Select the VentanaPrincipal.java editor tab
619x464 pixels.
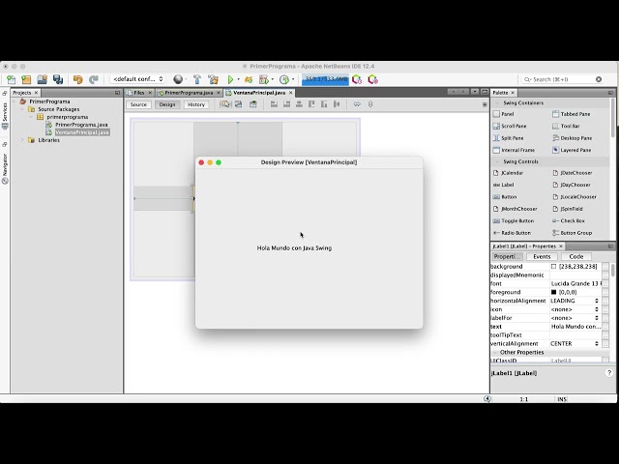point(259,93)
